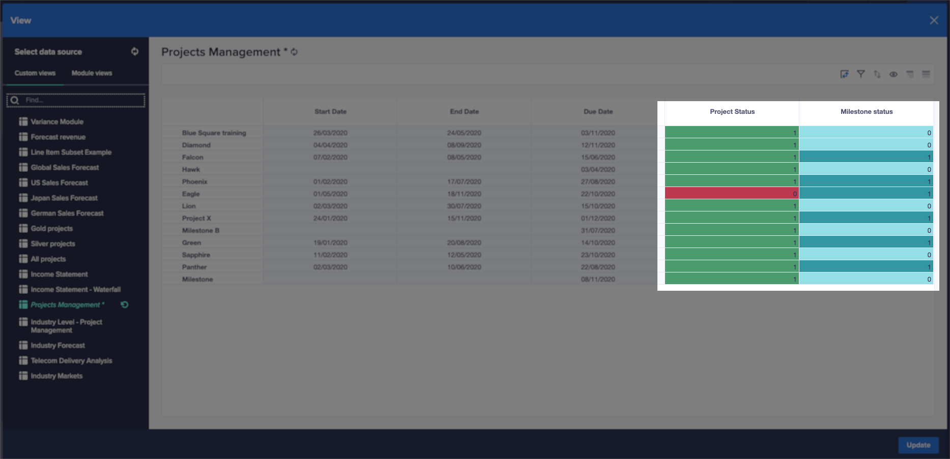Click the red Eagle status cell
950x459 pixels.
[x=732, y=193]
